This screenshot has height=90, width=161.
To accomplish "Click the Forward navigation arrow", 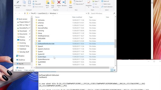I will pos(19,13).
